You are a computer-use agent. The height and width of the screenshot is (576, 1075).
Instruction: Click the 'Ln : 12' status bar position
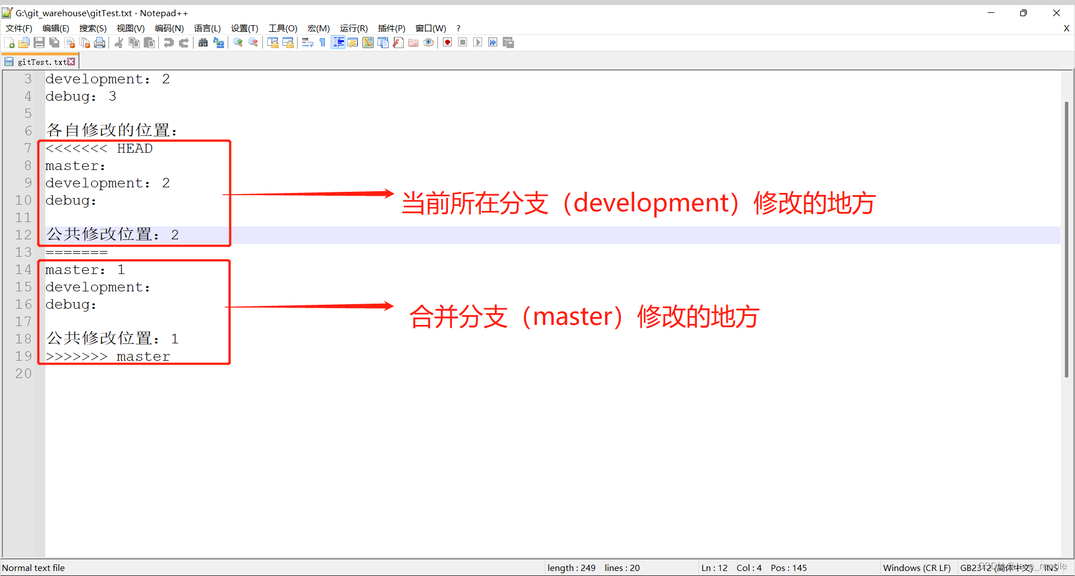click(x=714, y=568)
